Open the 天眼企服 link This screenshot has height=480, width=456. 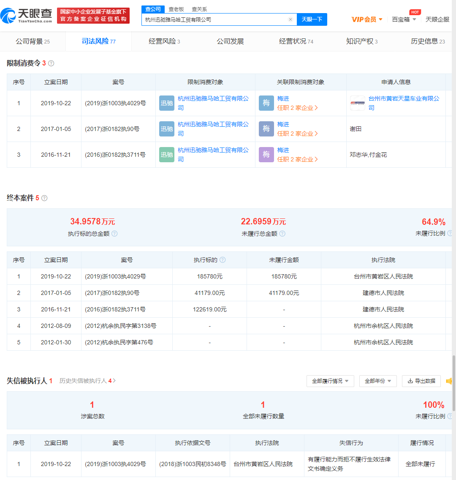[x=437, y=19]
